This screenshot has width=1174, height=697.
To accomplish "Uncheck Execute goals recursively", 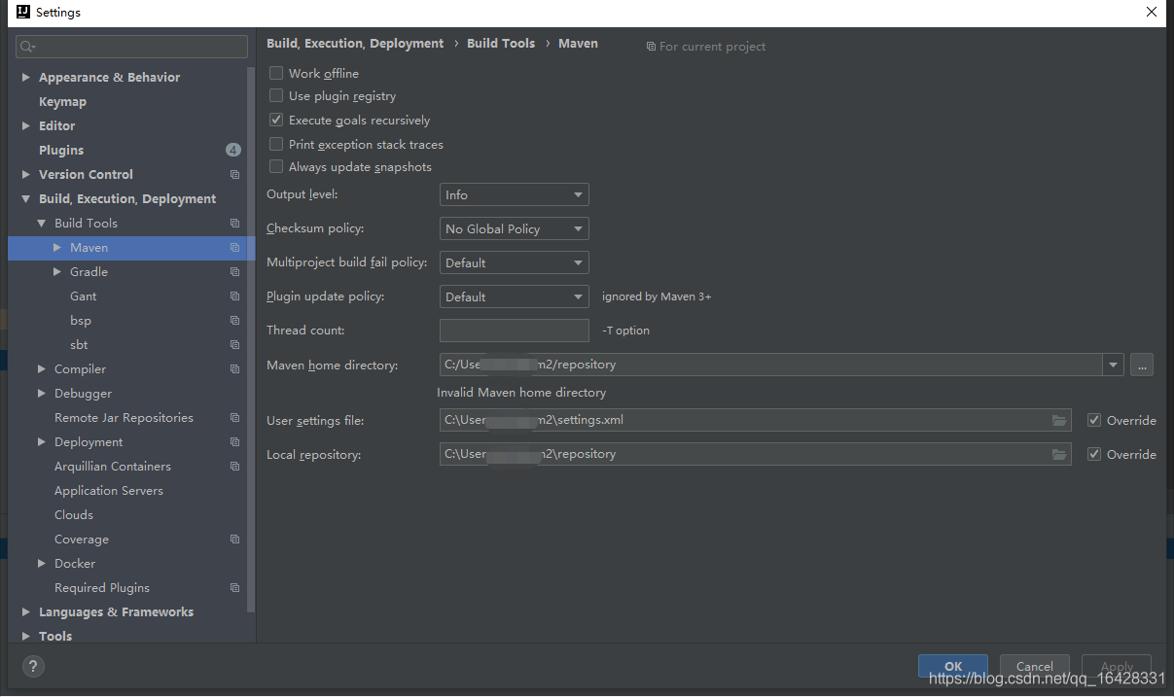I will [276, 121].
